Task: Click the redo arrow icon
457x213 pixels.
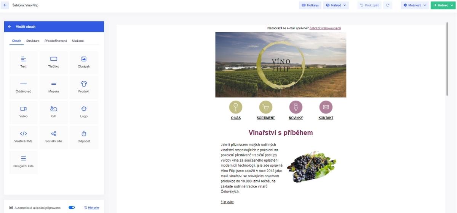Action: click(388, 5)
